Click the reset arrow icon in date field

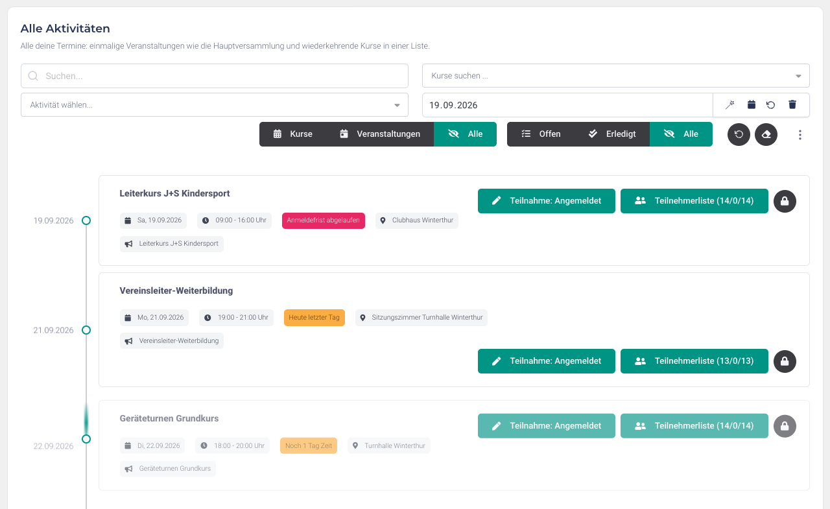pos(770,105)
